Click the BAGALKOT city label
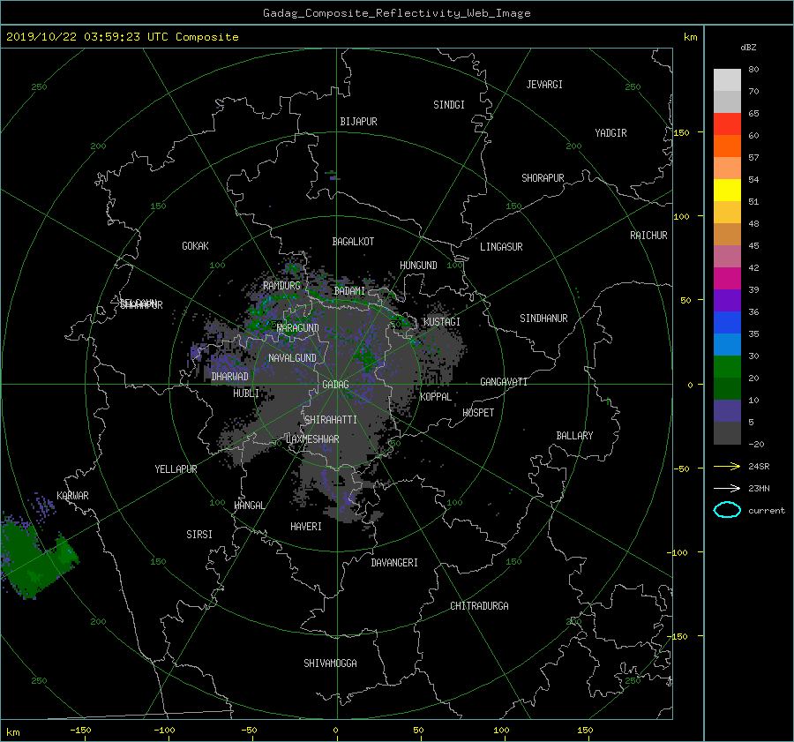 [x=353, y=242]
